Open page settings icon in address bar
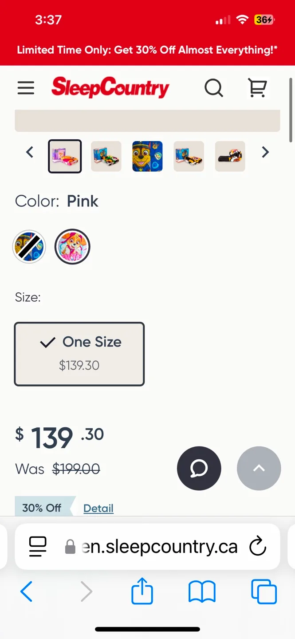This screenshot has height=639, width=295. tap(38, 546)
